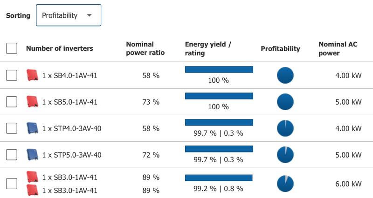Click the red SB5.0-1AV-41 inverter icon
The height and width of the screenshot is (198, 373).
click(32, 101)
